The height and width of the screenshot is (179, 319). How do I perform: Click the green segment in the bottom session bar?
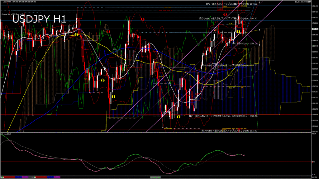point(155,177)
